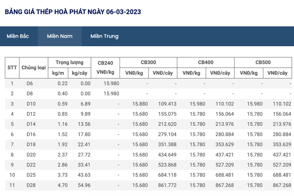Click the 155.075 value in D12 row

[x=167, y=114]
